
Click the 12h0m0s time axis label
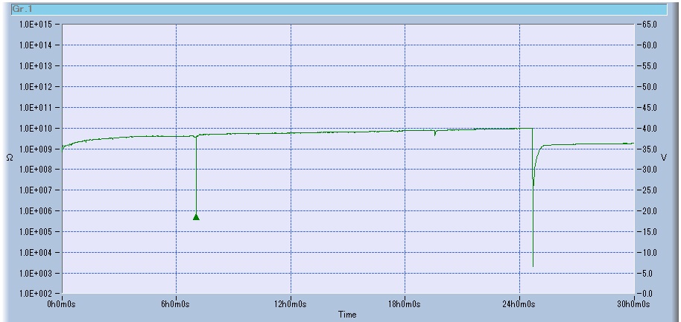[291, 304]
